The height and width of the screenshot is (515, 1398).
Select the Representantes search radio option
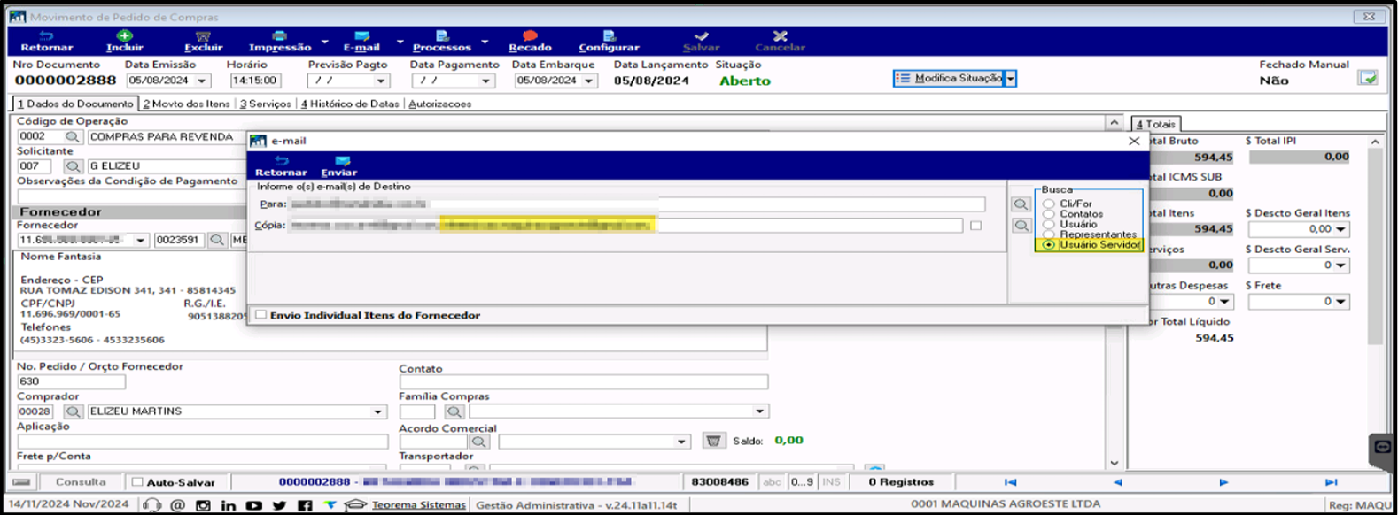[x=1049, y=234]
